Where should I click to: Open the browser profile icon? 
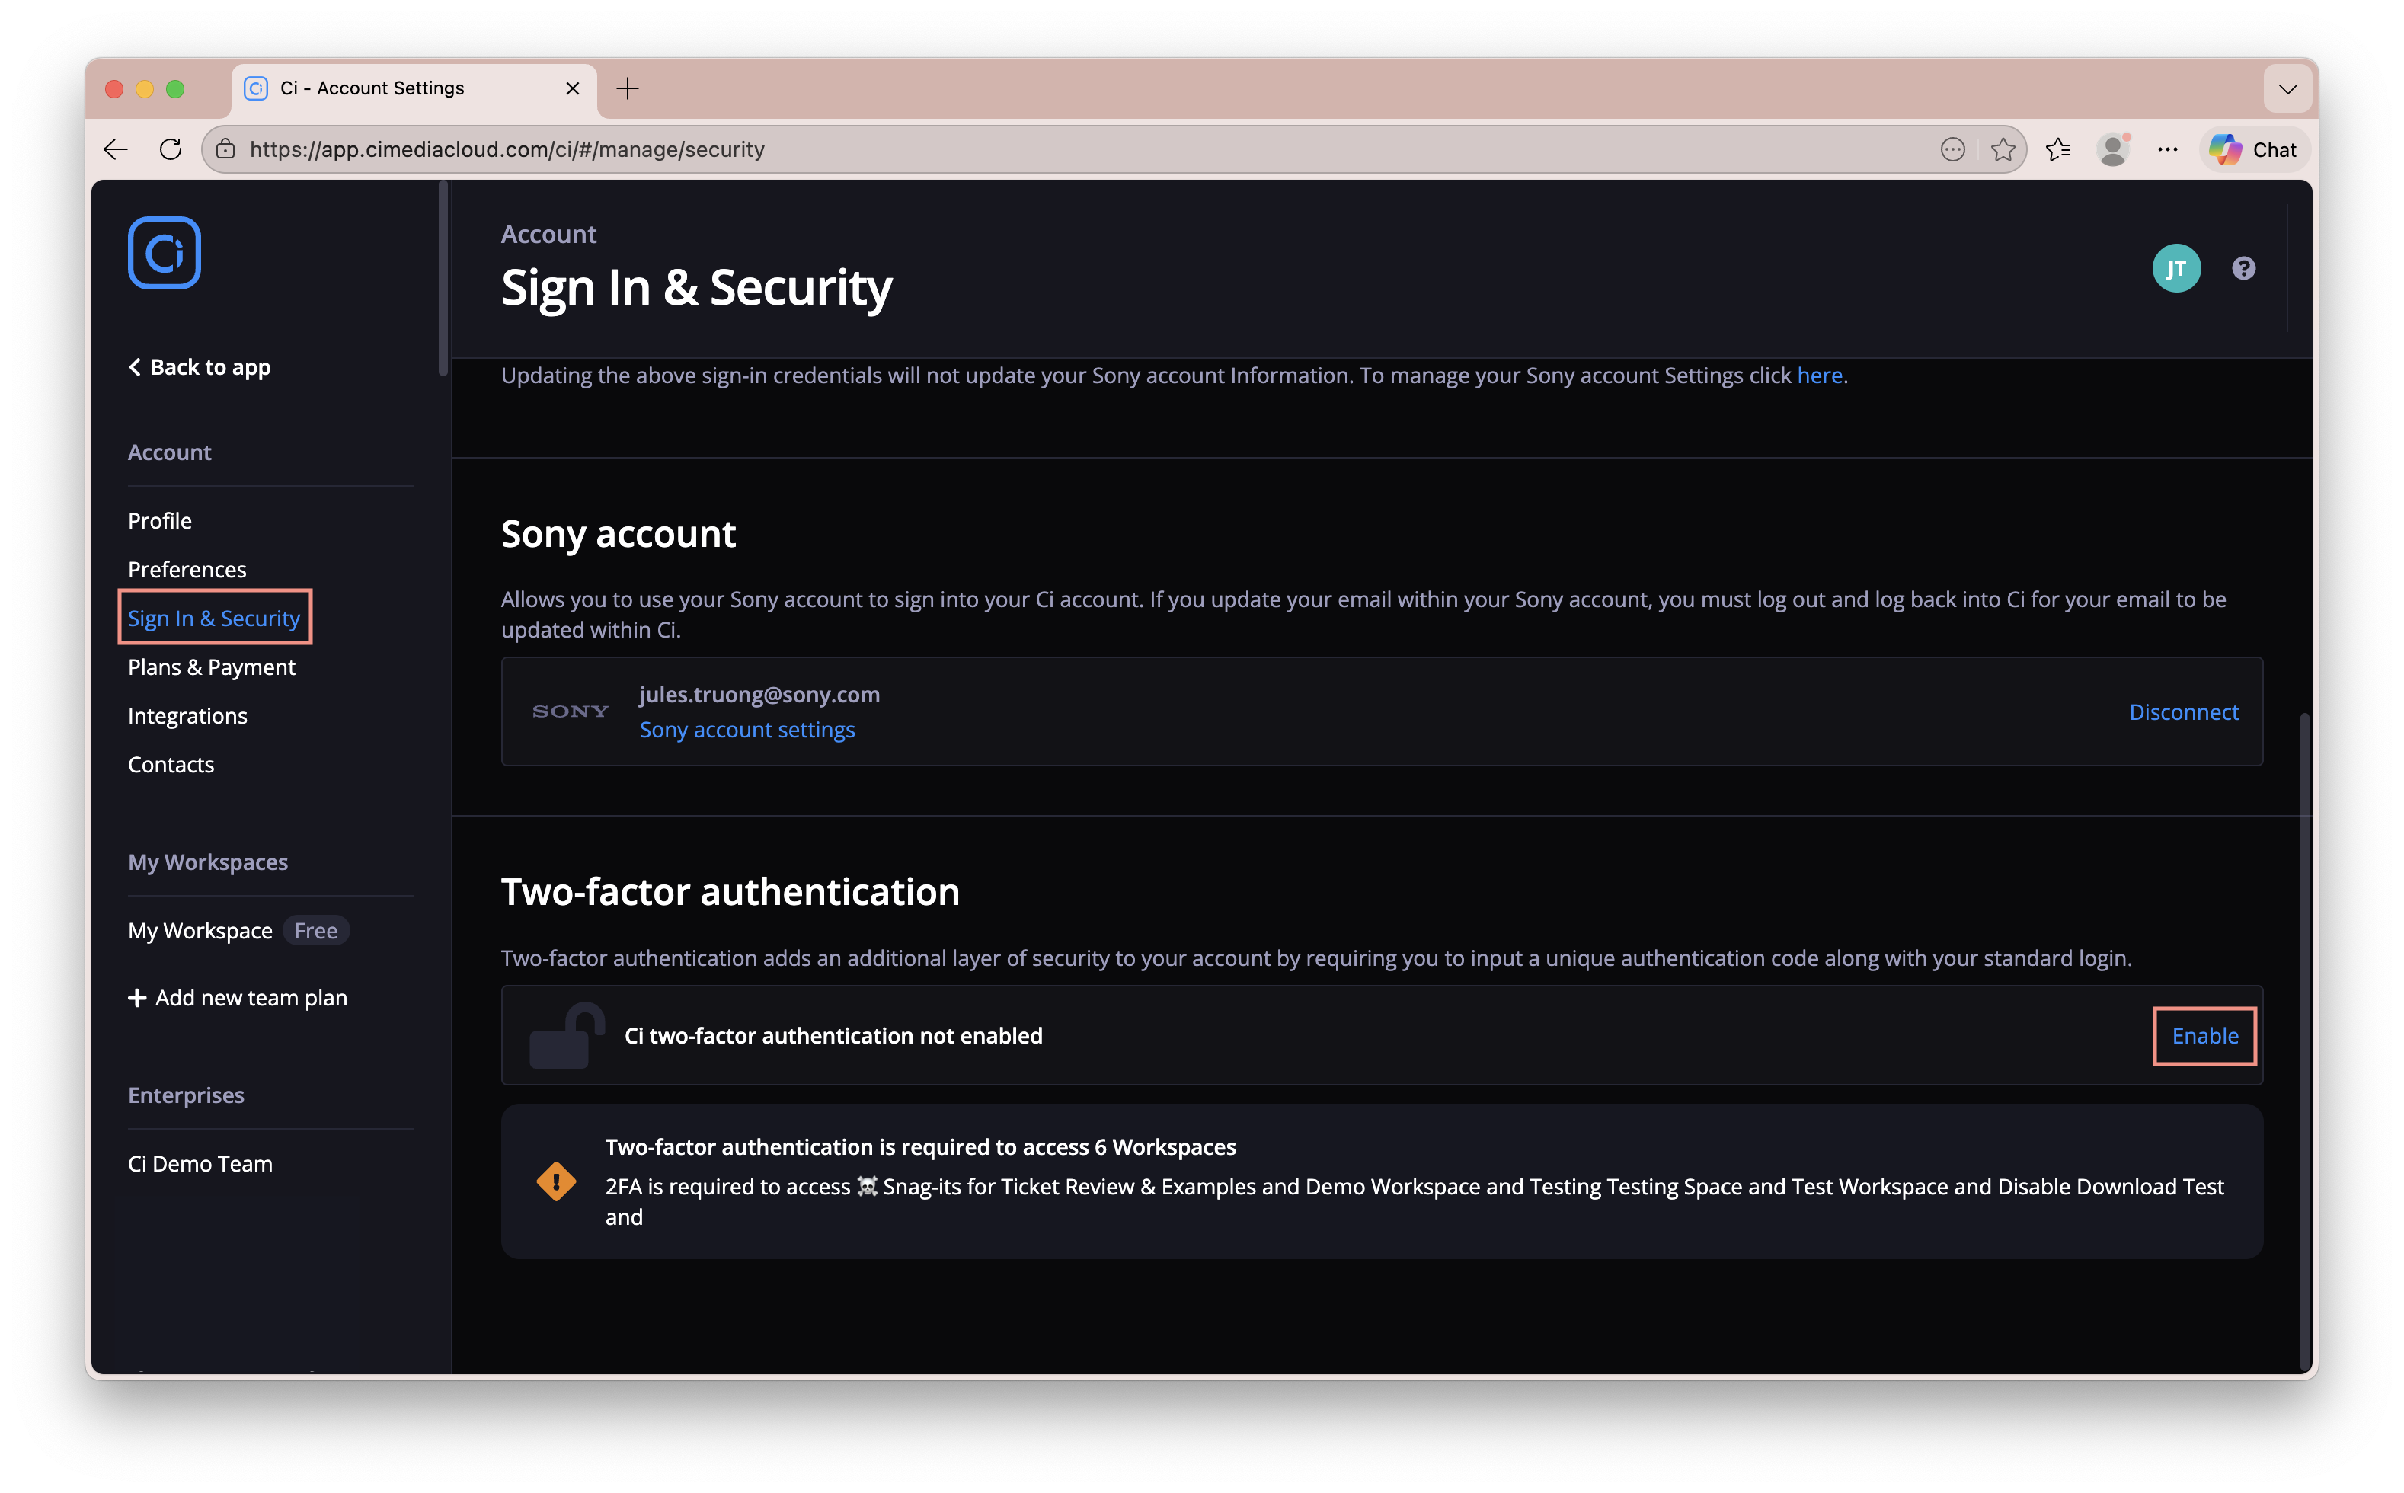click(x=2113, y=149)
